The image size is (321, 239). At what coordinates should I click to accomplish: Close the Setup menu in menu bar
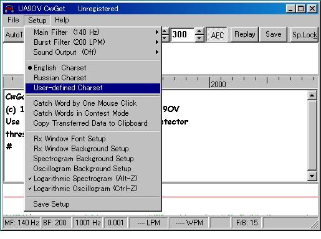click(x=37, y=21)
